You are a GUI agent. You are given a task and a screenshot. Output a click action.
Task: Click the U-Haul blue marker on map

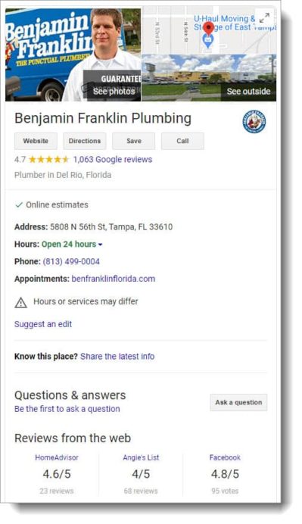pos(208,41)
